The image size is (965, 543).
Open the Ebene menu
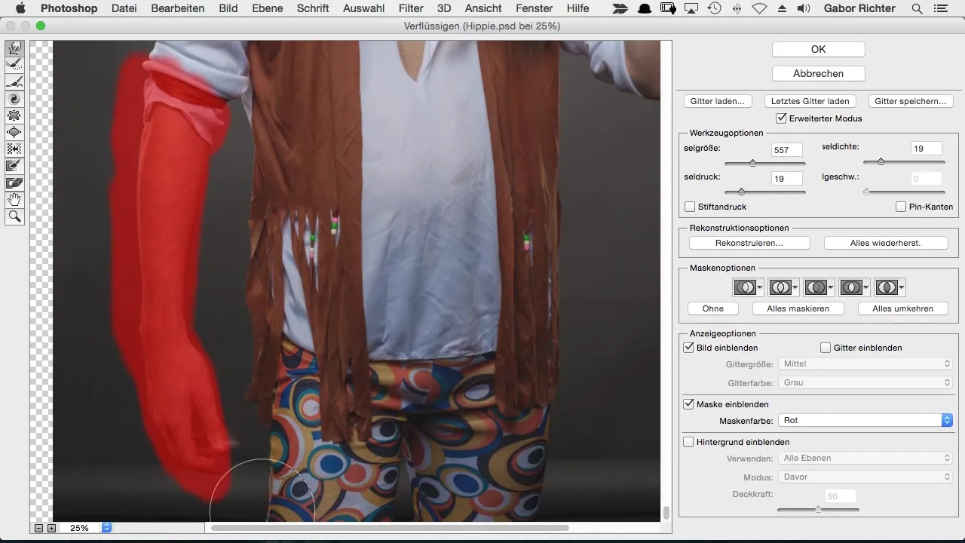coord(268,9)
